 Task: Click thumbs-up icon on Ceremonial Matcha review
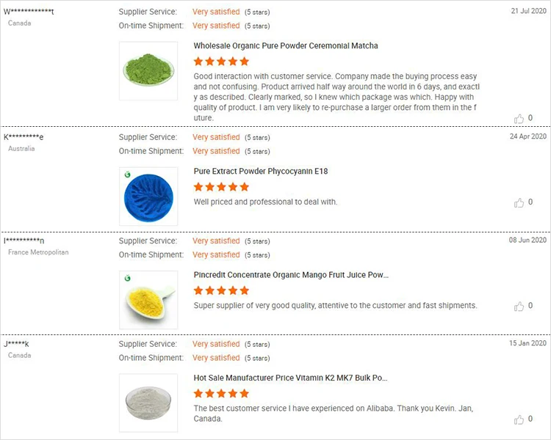tap(519, 118)
